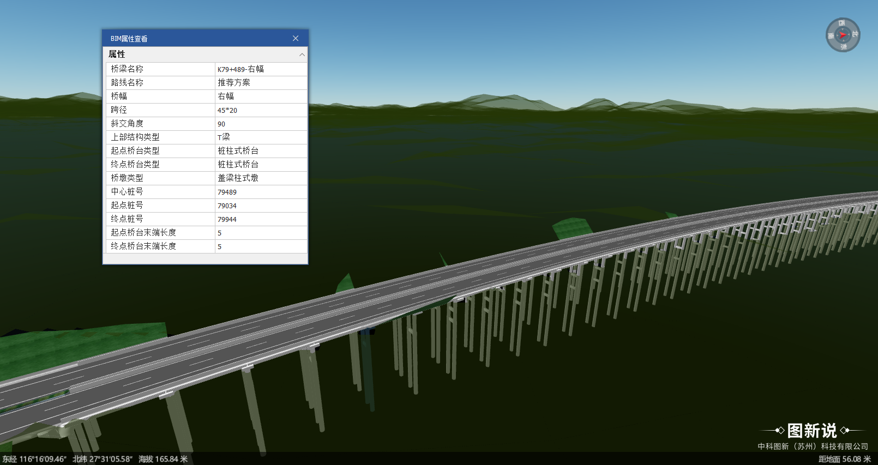Select the 斜交角度 label cell
The height and width of the screenshot is (465, 878).
[x=160, y=124]
